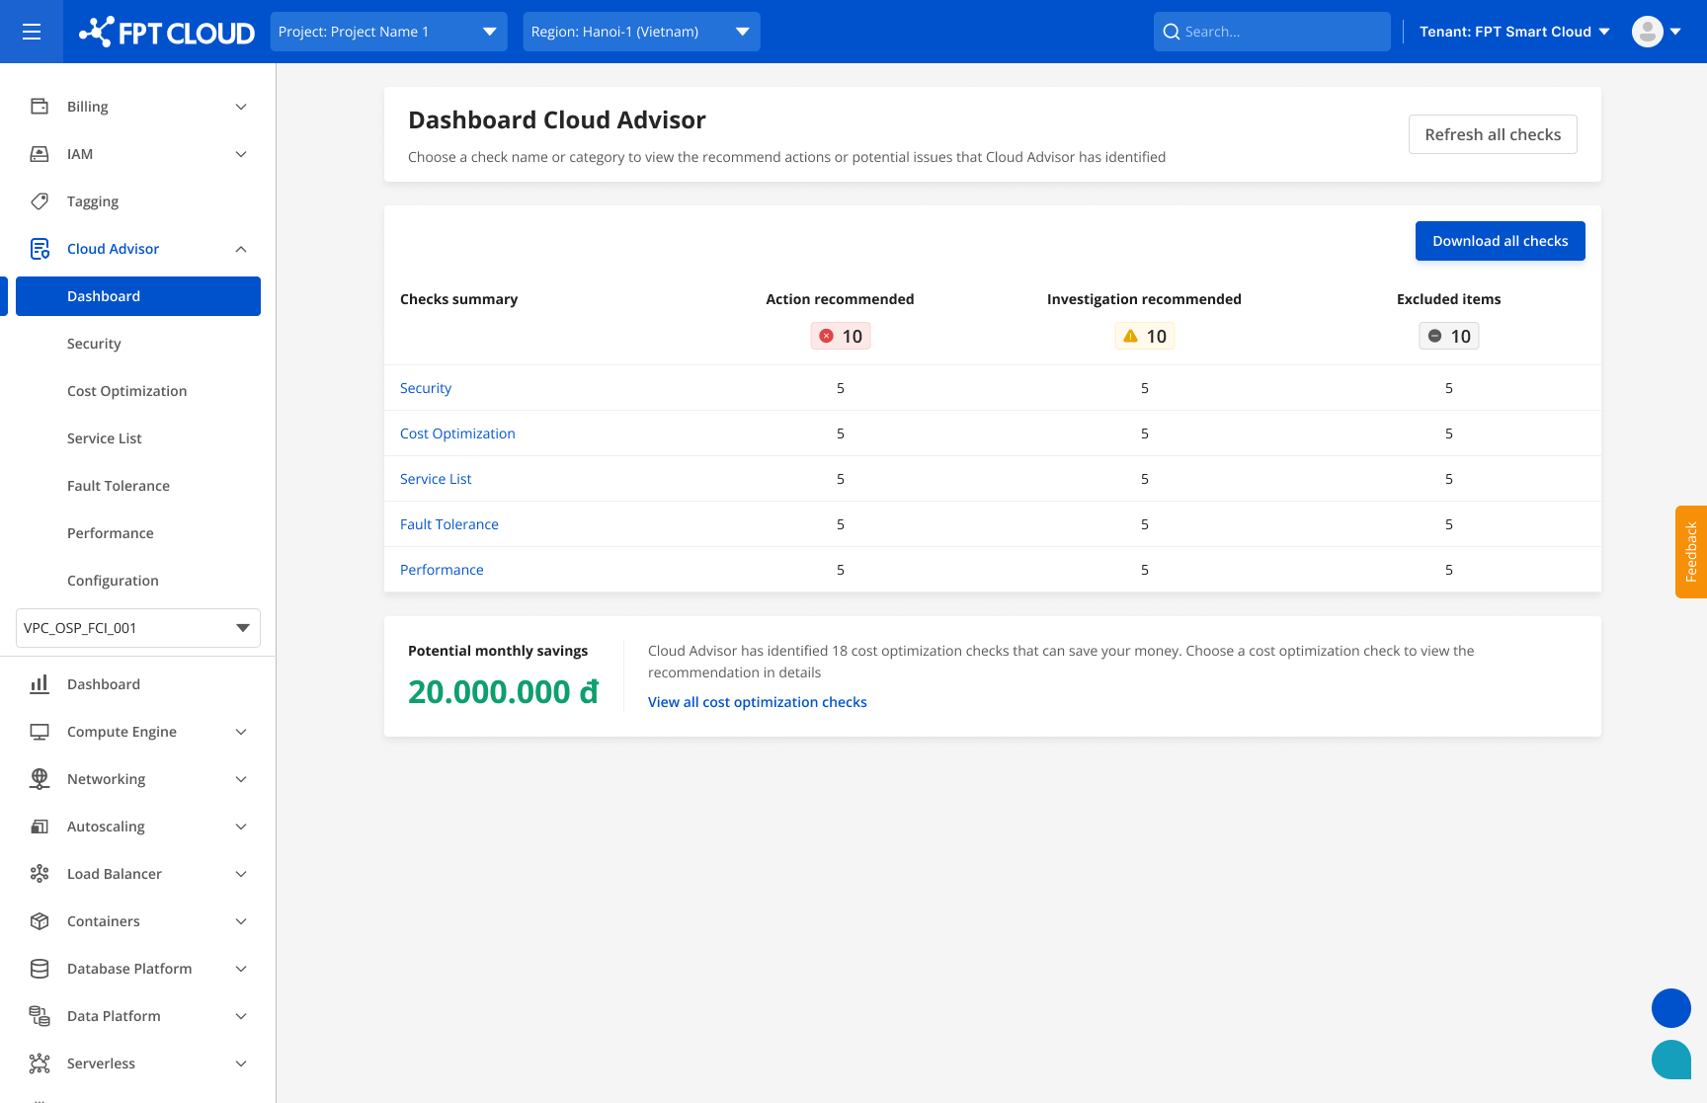This screenshot has width=1707, height=1103.
Task: Click Download all checks button
Action: (x=1501, y=241)
